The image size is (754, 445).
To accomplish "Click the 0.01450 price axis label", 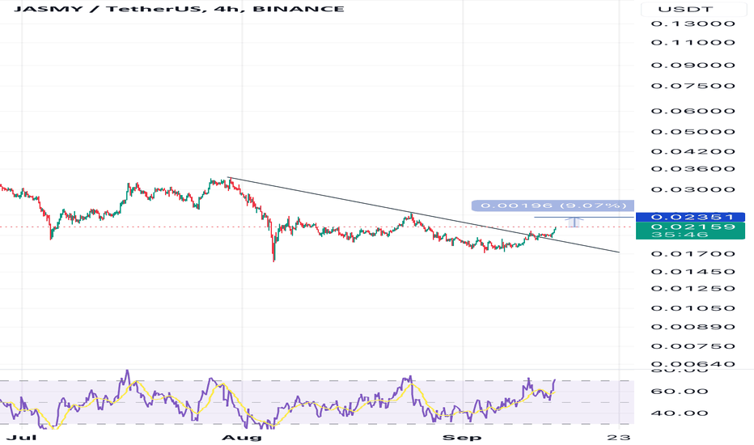I will click(693, 272).
